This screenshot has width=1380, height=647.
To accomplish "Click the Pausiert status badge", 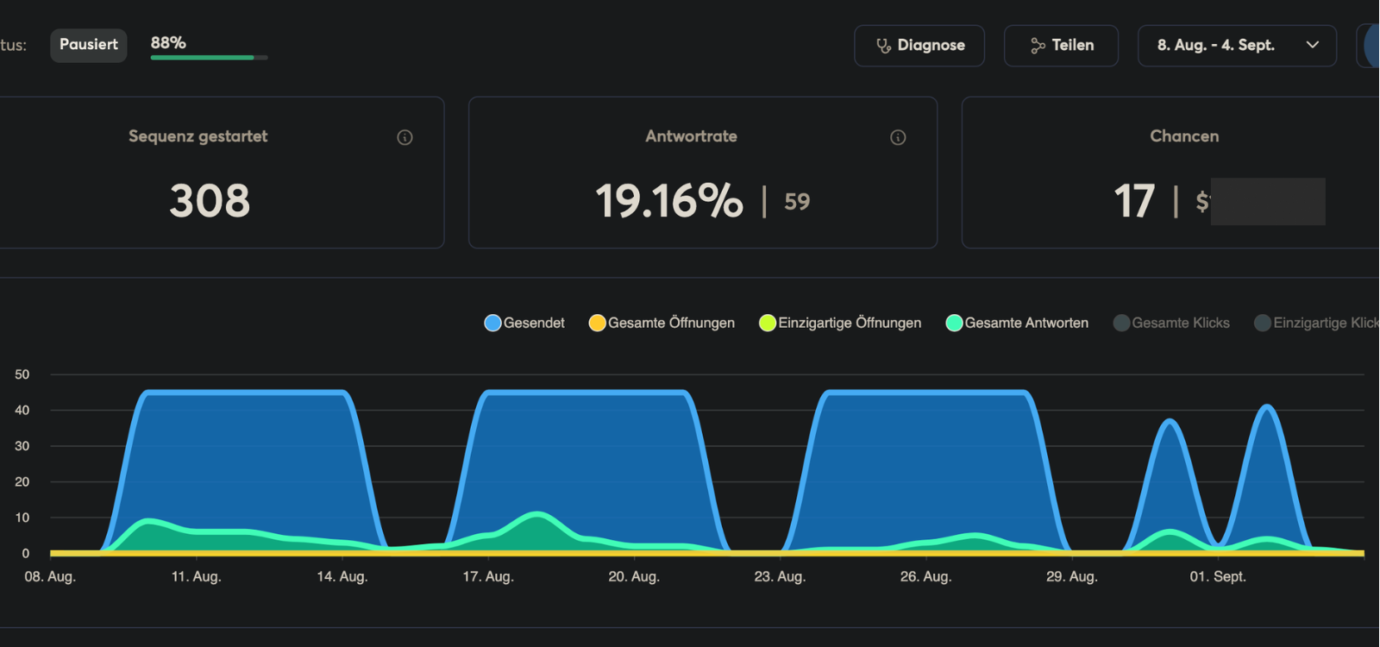I will 89,45.
